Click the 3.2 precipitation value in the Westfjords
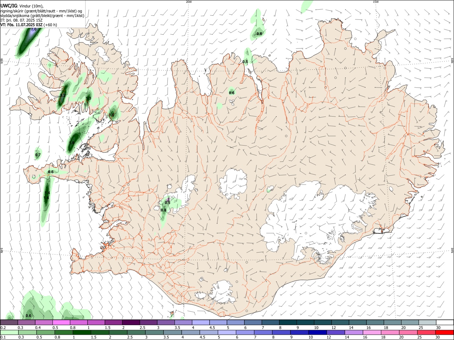Viewport: 454px width, 340px height. point(63,95)
